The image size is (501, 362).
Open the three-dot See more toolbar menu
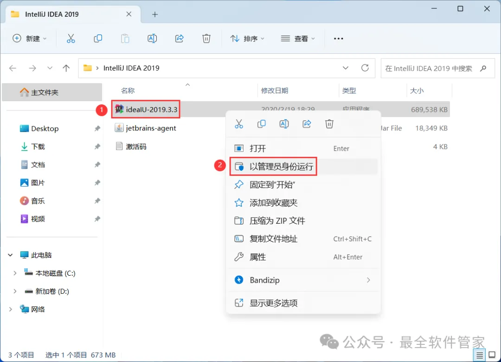point(338,39)
